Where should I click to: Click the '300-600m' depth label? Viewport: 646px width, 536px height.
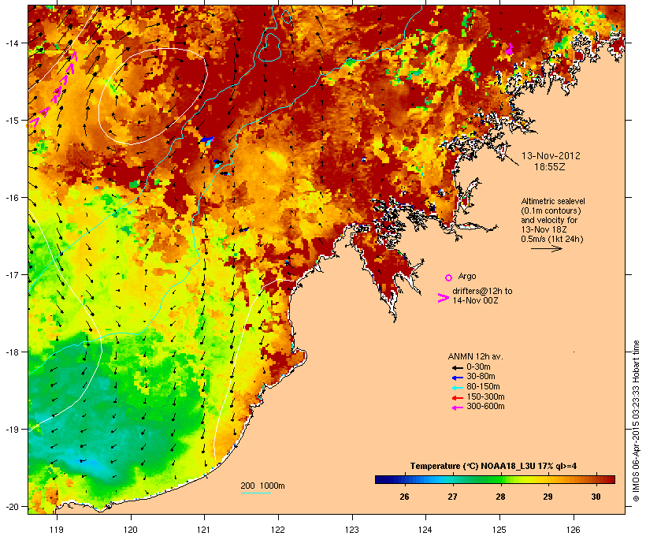point(485,407)
